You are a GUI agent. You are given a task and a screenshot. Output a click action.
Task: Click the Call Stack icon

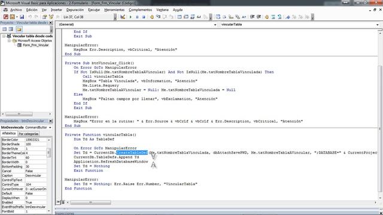coord(205,17)
